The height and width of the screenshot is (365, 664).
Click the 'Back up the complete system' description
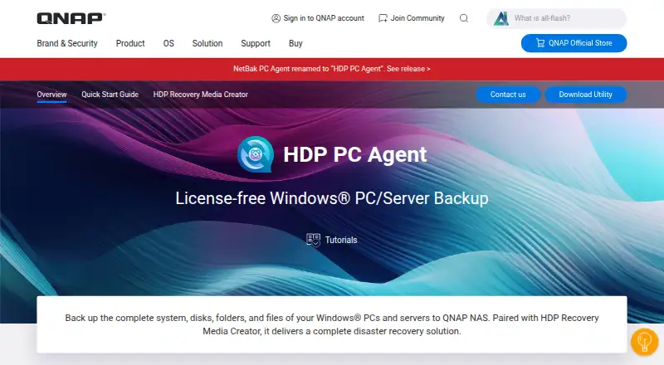[x=332, y=324]
